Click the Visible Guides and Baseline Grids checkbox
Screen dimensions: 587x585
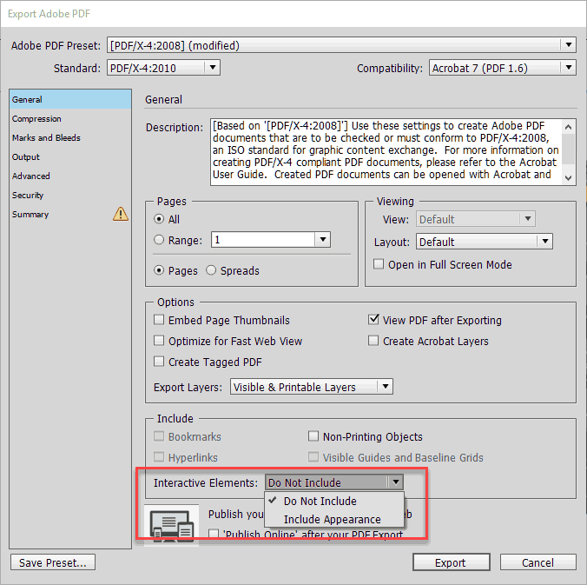[x=313, y=457]
